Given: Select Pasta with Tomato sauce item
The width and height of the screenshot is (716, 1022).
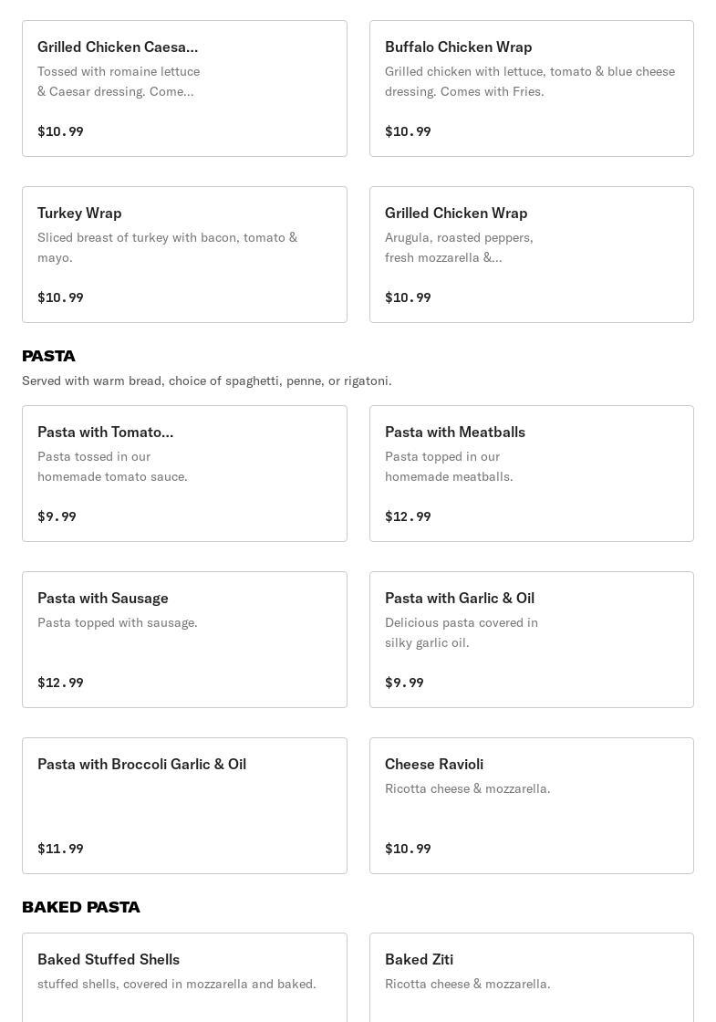Looking at the screenshot, I should (x=184, y=474).
